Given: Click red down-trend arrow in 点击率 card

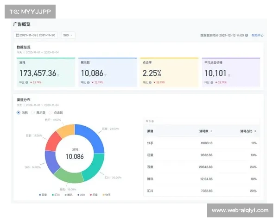Looking at the screenshot, I should 154,82.
